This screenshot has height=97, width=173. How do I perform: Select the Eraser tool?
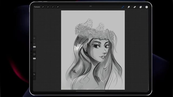point(135,7)
